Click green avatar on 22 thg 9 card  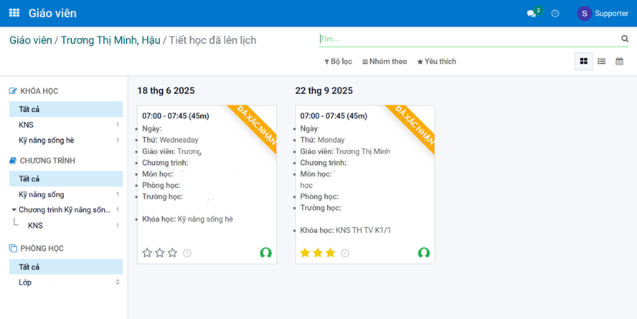424,253
